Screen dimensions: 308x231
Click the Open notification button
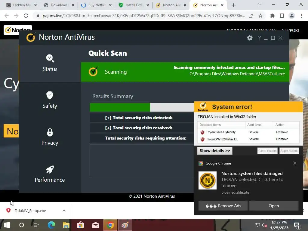274,206
